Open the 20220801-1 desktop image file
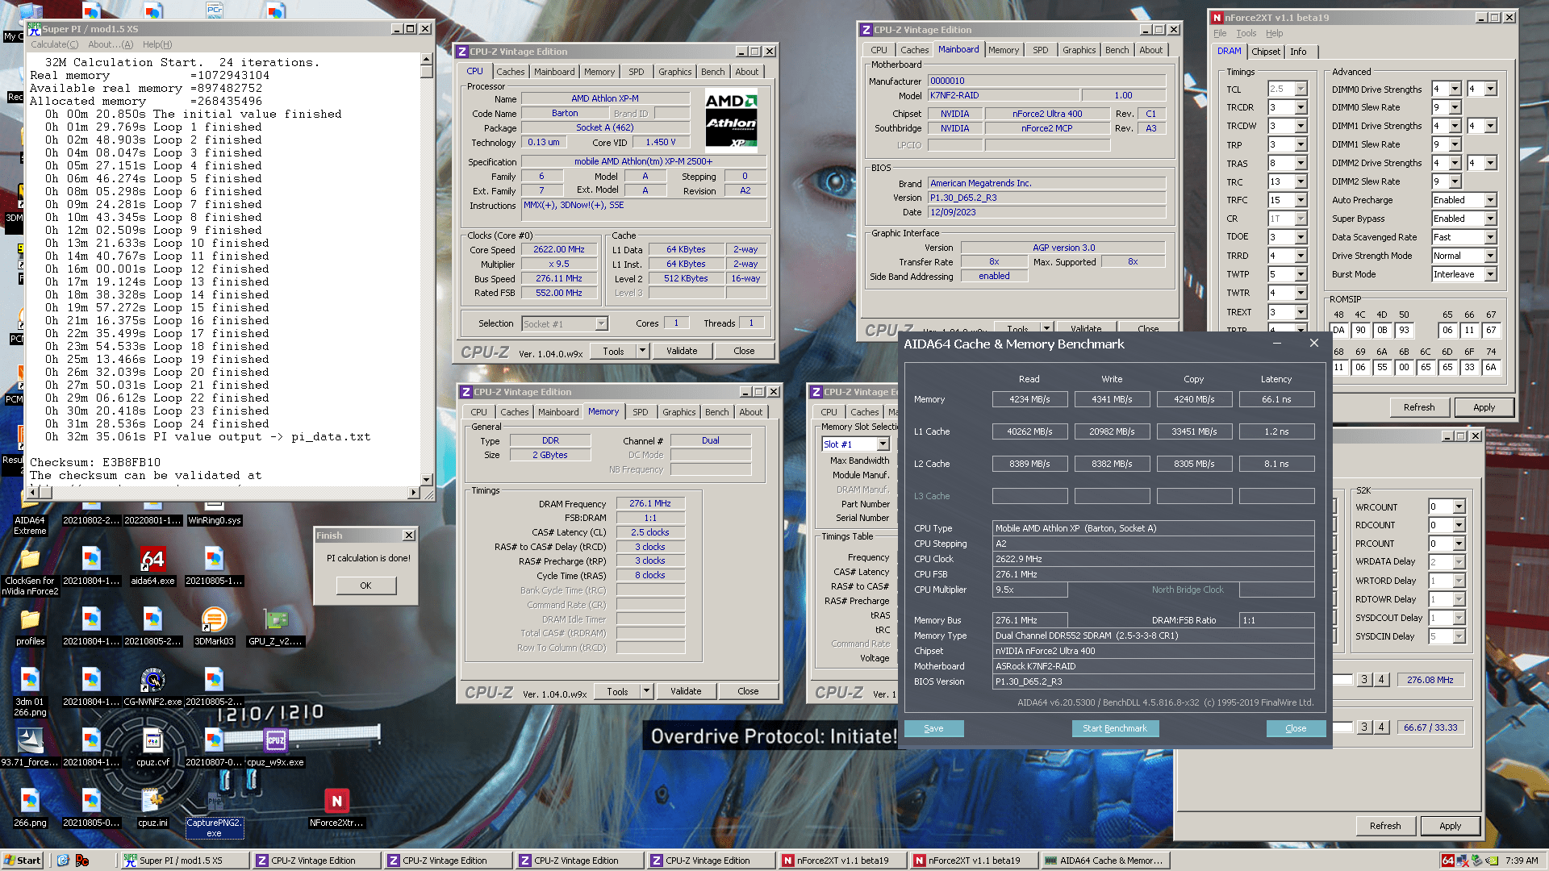This screenshot has height=871, width=1549. tap(152, 514)
